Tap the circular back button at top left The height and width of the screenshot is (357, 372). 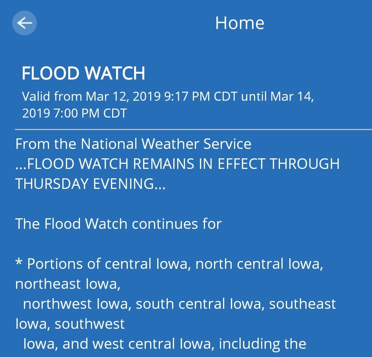[24, 23]
